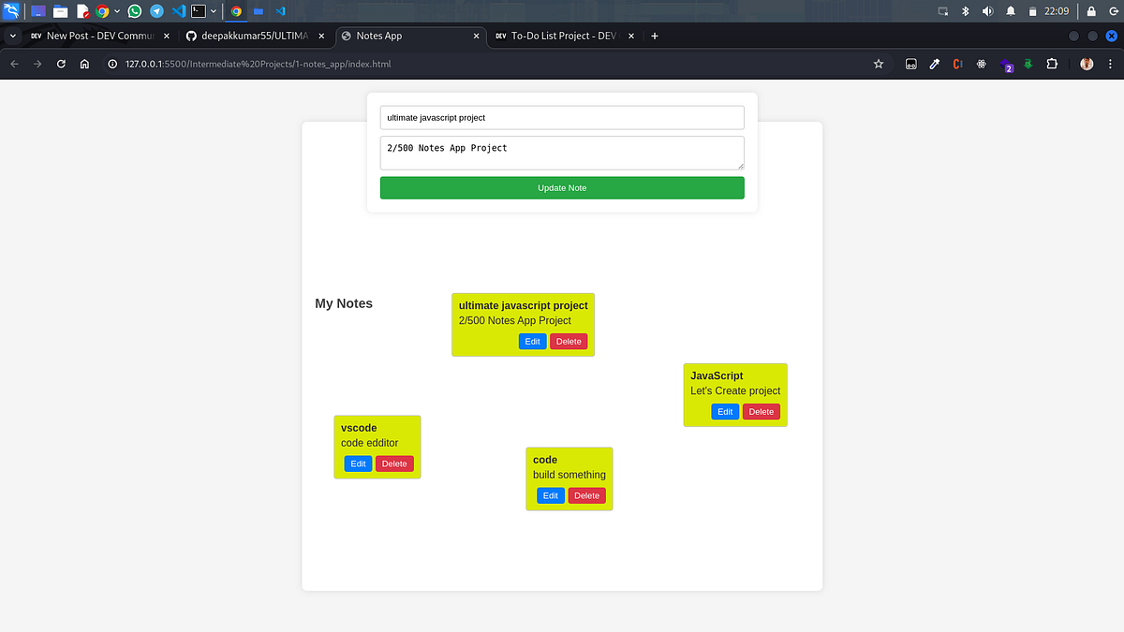
Task: Open WhatsApp from the taskbar
Action: (135, 11)
